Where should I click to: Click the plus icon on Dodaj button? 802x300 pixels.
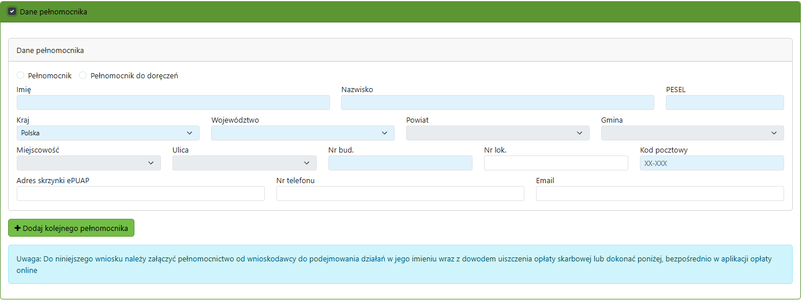coord(17,228)
